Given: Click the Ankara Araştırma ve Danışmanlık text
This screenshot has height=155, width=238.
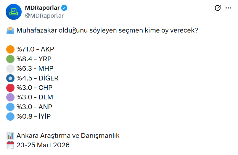Looking at the screenshot, I should coord(68,136).
